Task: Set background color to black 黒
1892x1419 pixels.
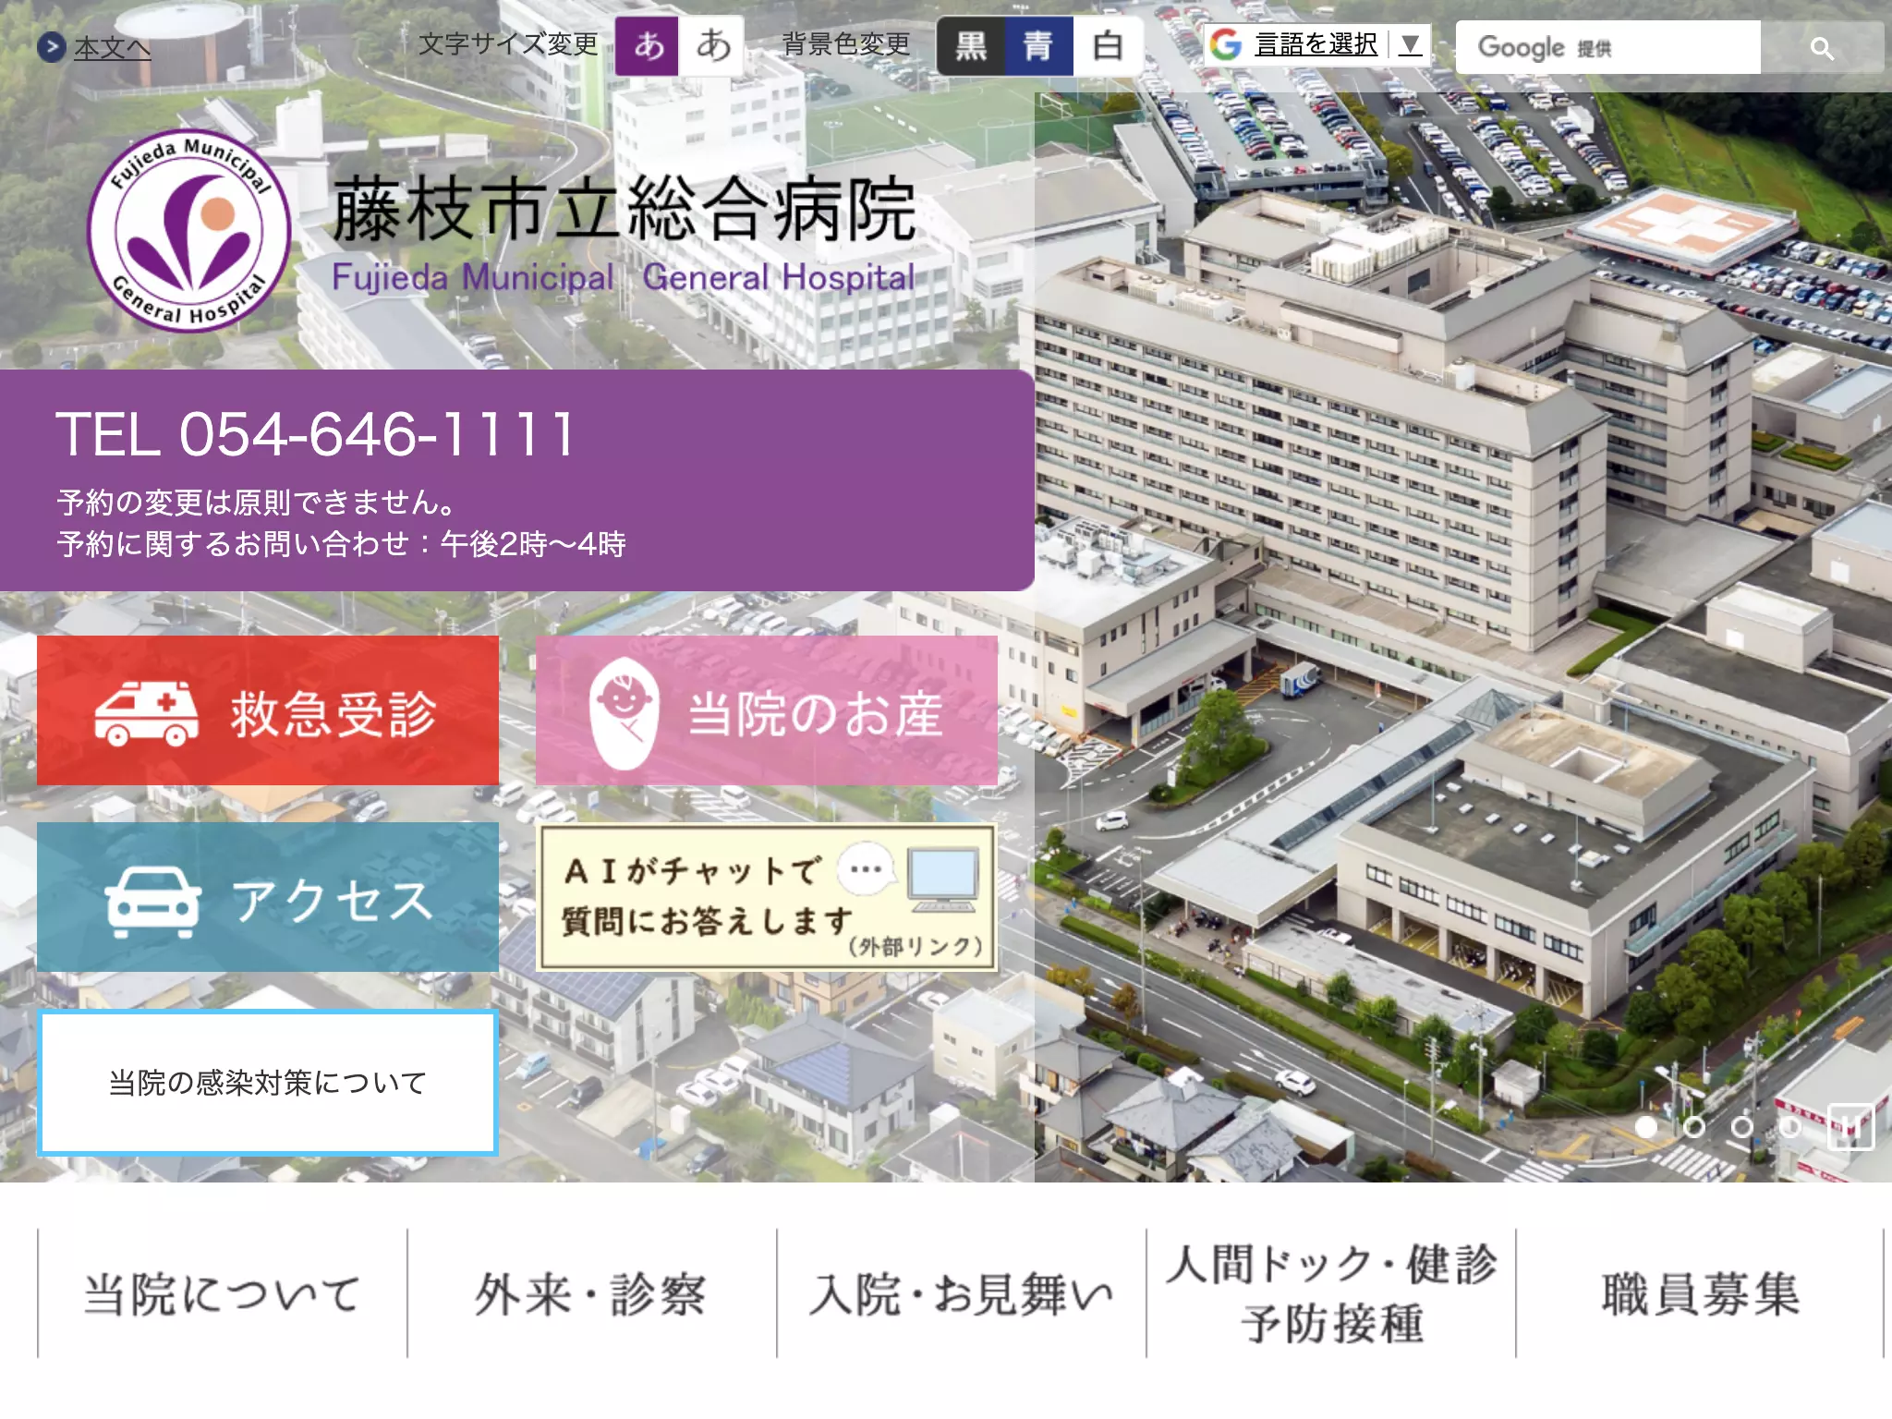Action: click(971, 45)
